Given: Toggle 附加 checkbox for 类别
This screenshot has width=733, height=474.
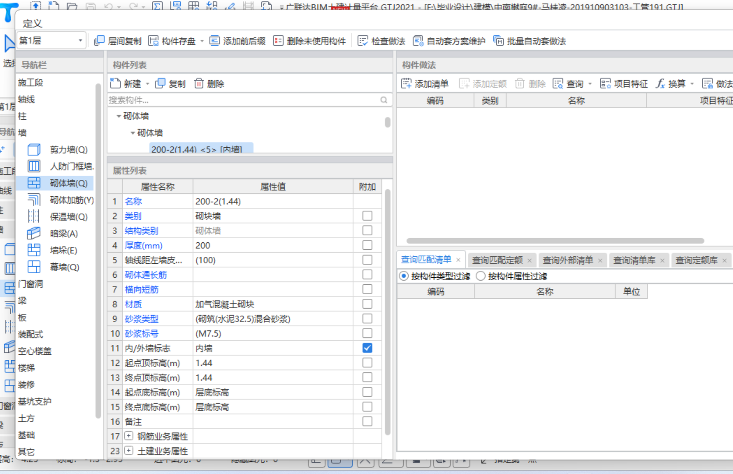Looking at the screenshot, I should 367,216.
